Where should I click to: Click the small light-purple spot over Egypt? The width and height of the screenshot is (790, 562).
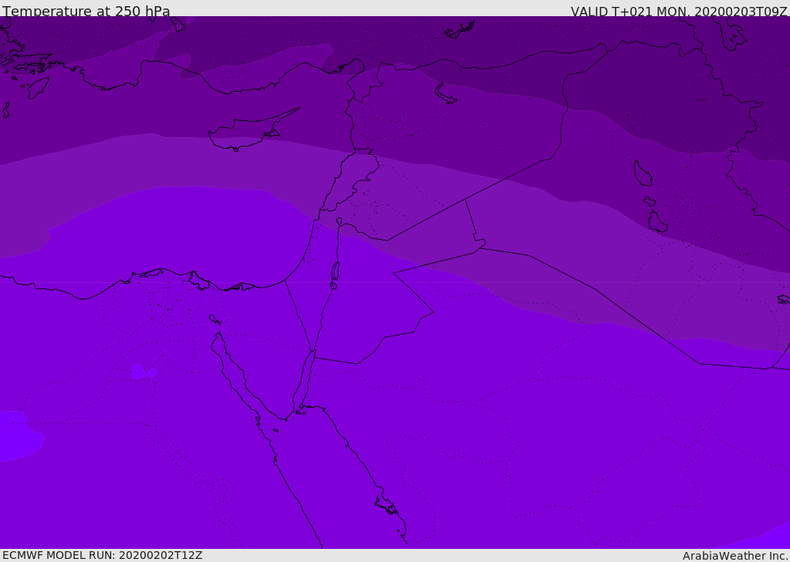click(137, 372)
